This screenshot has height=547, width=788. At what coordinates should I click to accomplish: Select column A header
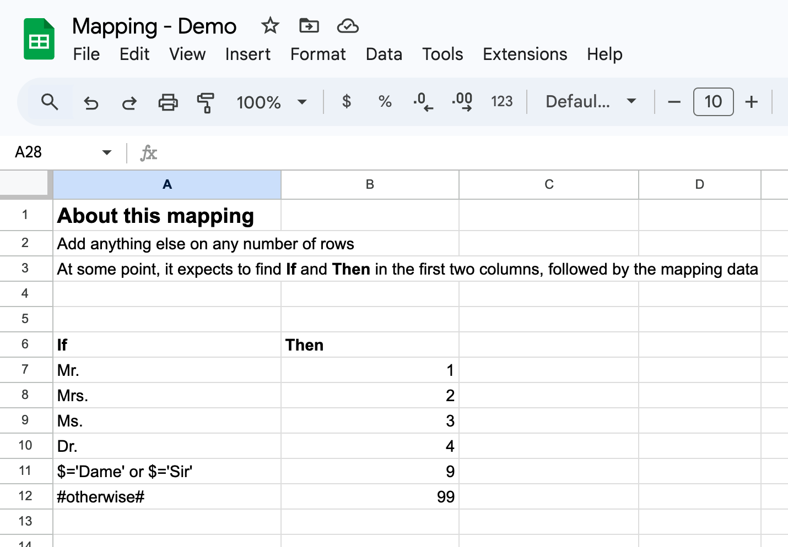pyautogui.click(x=167, y=184)
